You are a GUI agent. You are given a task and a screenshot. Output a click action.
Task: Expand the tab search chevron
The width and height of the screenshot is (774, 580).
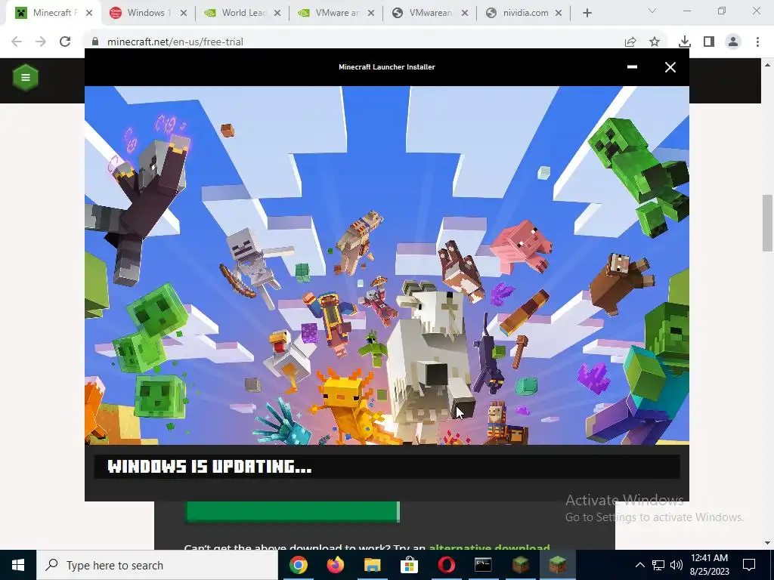click(652, 11)
